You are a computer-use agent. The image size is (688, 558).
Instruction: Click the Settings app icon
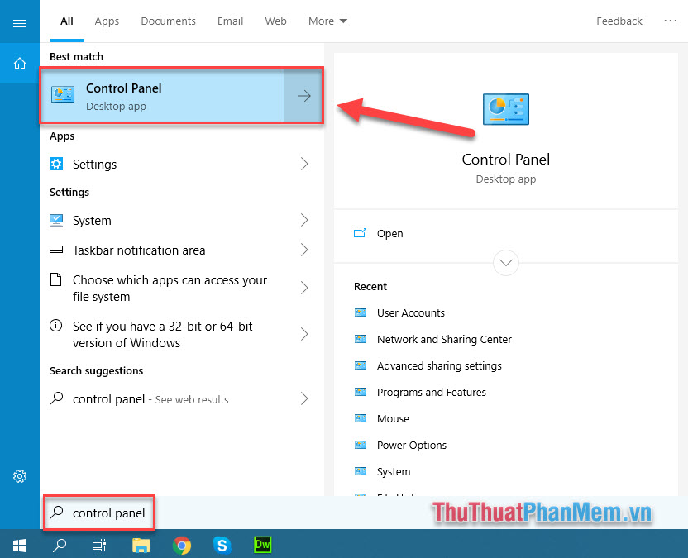55,164
